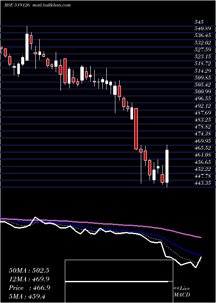Click the 12MA : 469.9 readout

29,279
